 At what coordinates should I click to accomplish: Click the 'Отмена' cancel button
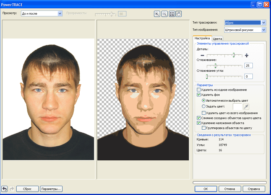230,189
